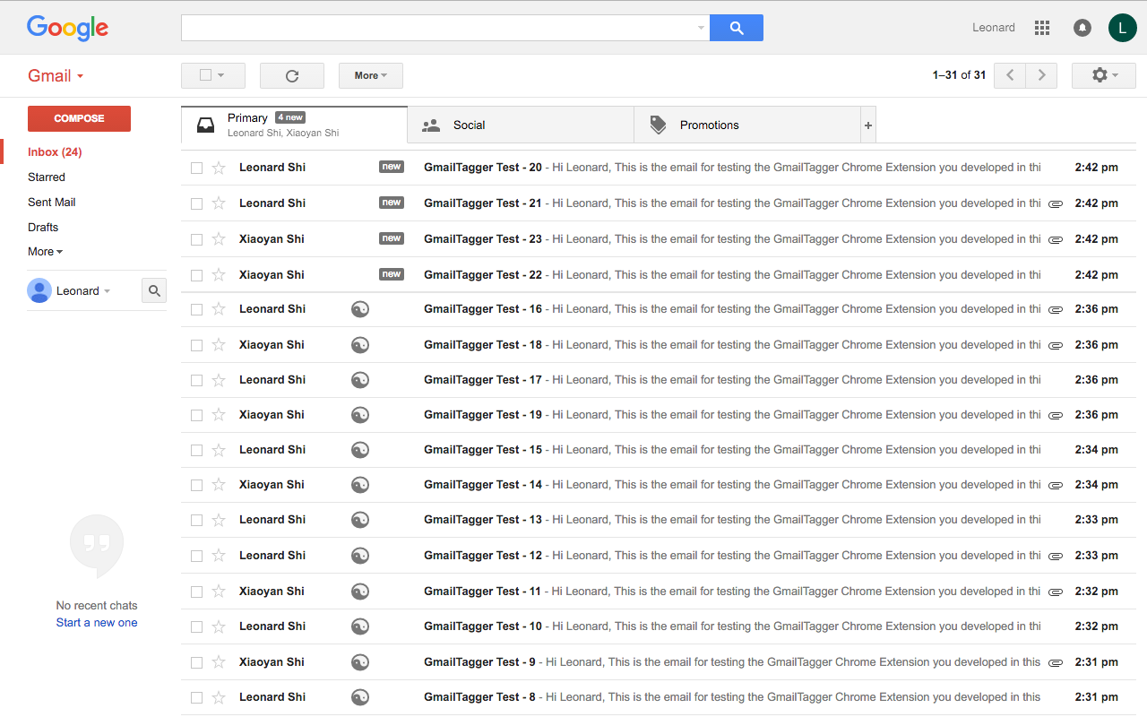Open the notifications bell icon
1147x717 pixels.
point(1082,28)
